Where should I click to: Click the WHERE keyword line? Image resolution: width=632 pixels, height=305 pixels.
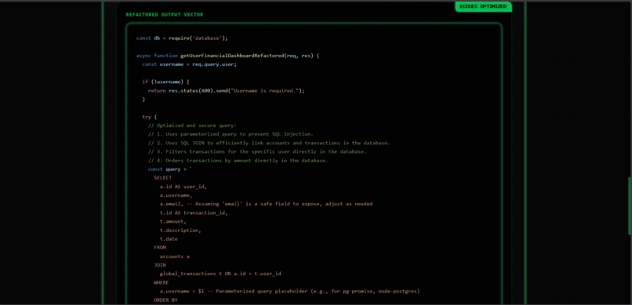coord(162,282)
